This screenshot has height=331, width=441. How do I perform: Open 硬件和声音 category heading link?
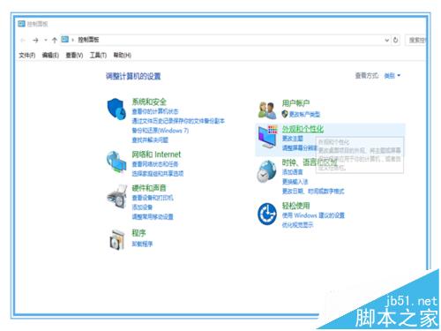click(x=149, y=188)
